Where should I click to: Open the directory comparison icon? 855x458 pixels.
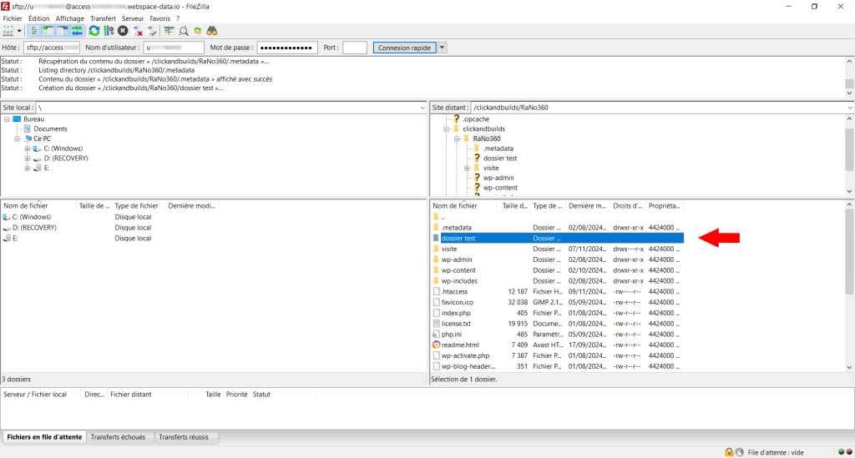[x=168, y=31]
